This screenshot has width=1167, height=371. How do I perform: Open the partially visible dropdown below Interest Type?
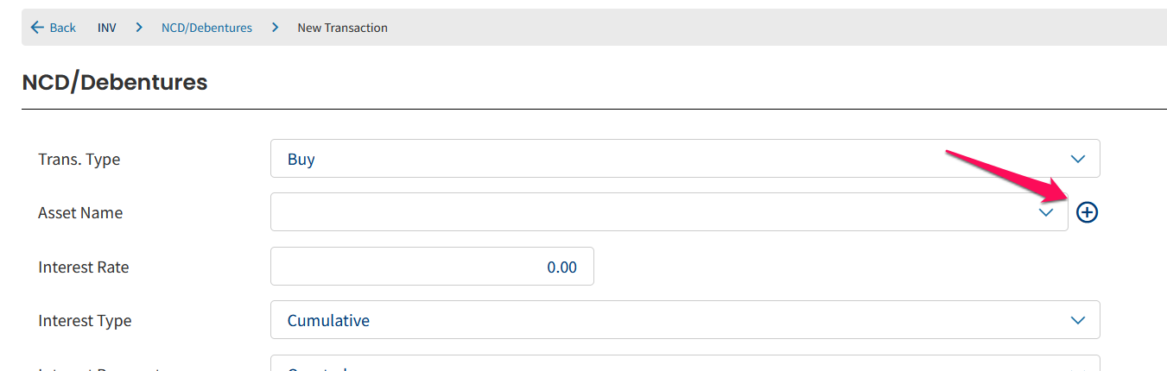685,363
